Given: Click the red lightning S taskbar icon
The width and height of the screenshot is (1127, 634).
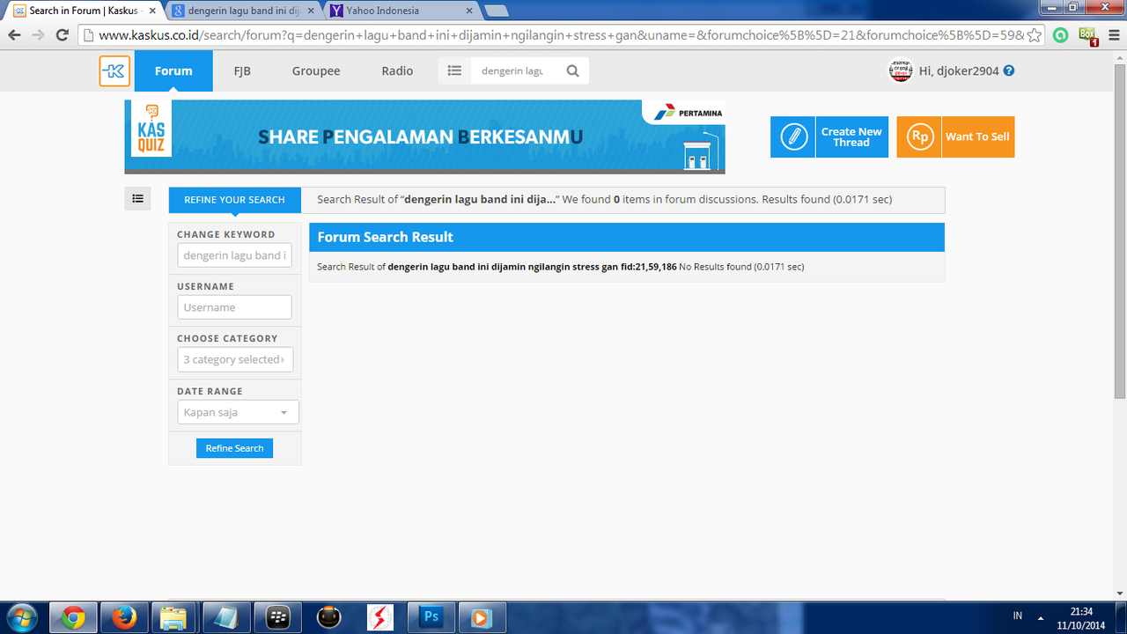Looking at the screenshot, I should coord(380,617).
